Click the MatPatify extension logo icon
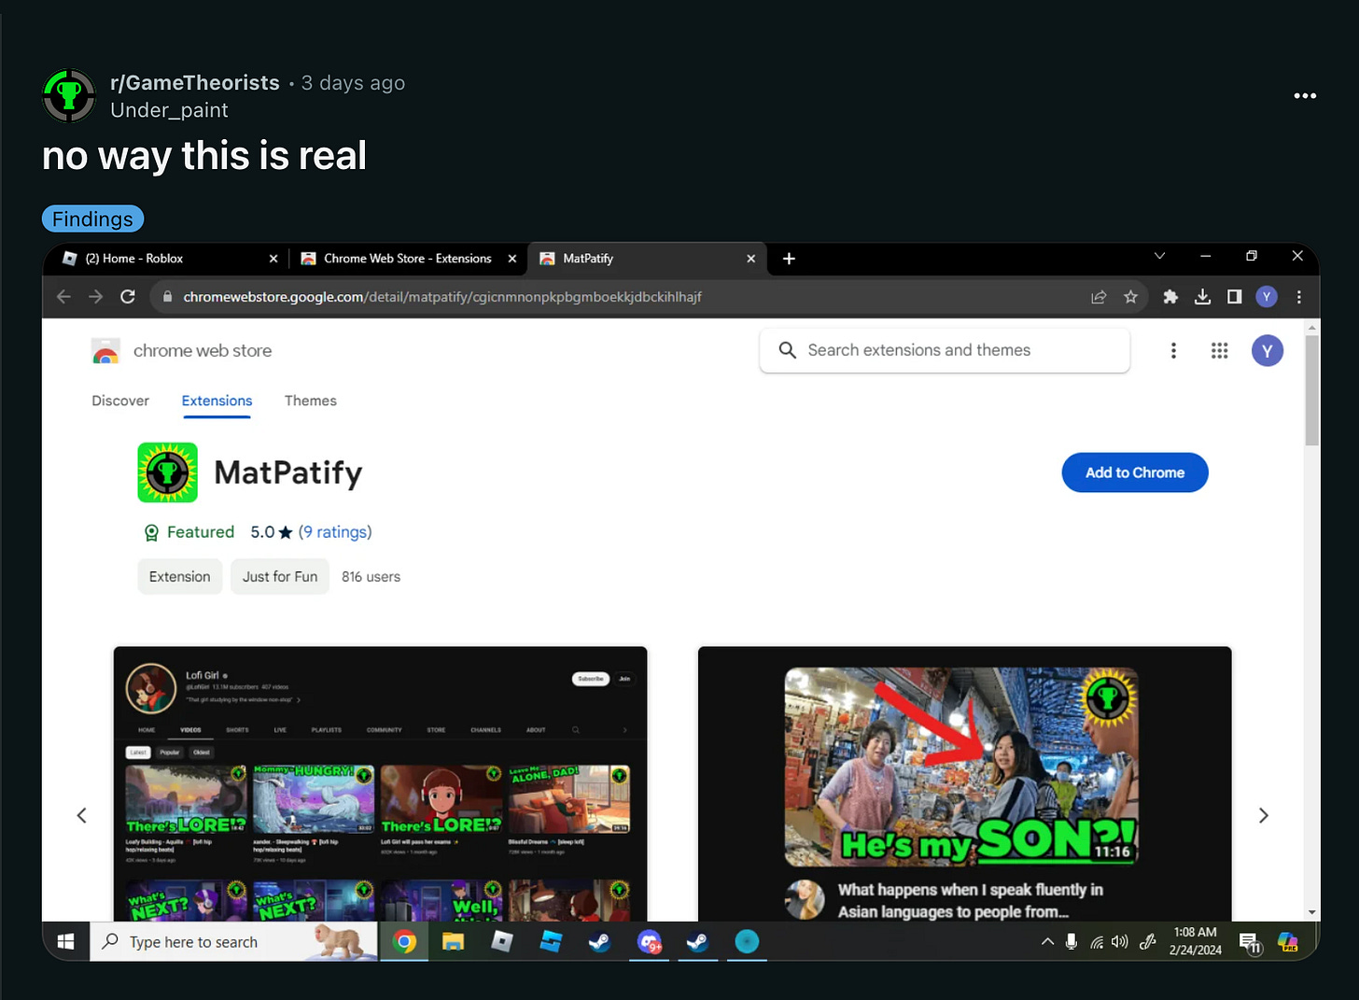 [168, 472]
